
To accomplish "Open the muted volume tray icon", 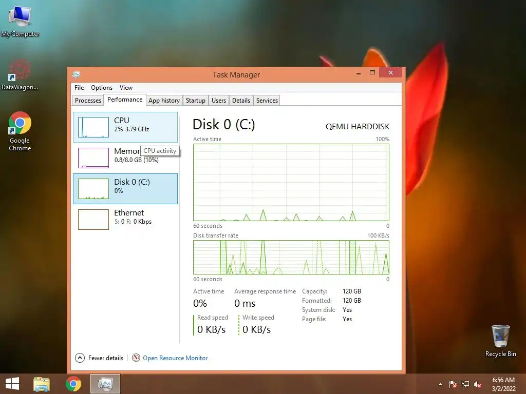I will pos(478,384).
